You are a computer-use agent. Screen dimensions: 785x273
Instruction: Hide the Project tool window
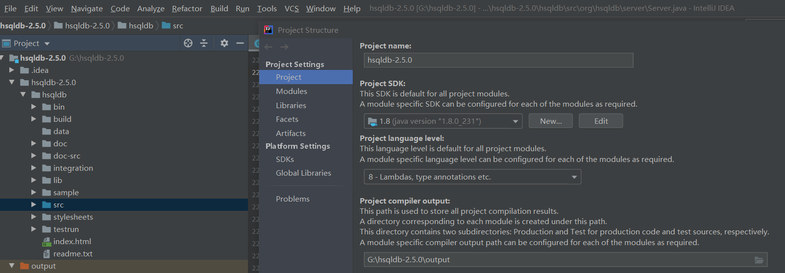(x=240, y=43)
